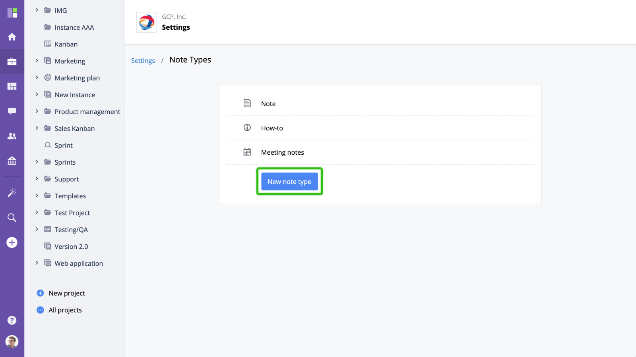Expand the Product management folder

pyautogui.click(x=37, y=111)
